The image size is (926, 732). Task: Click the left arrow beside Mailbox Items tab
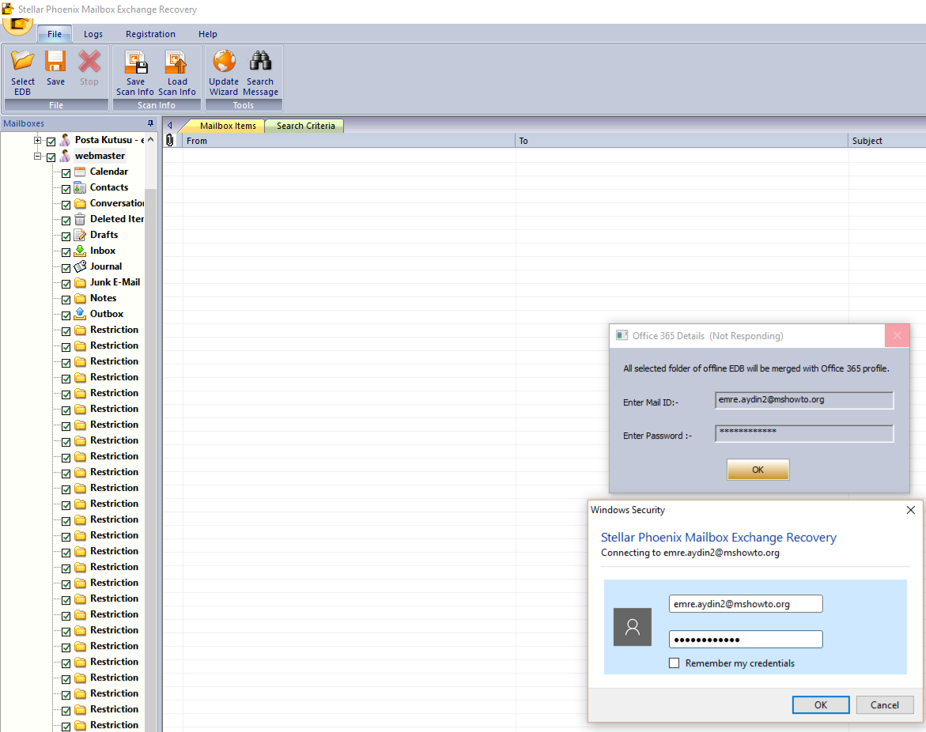(x=169, y=125)
